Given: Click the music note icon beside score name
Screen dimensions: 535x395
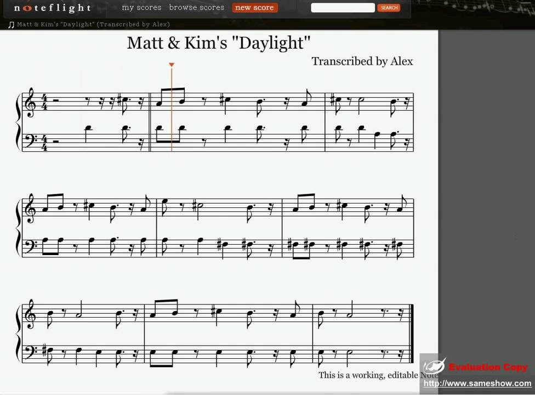Looking at the screenshot, I should pyautogui.click(x=12, y=25).
